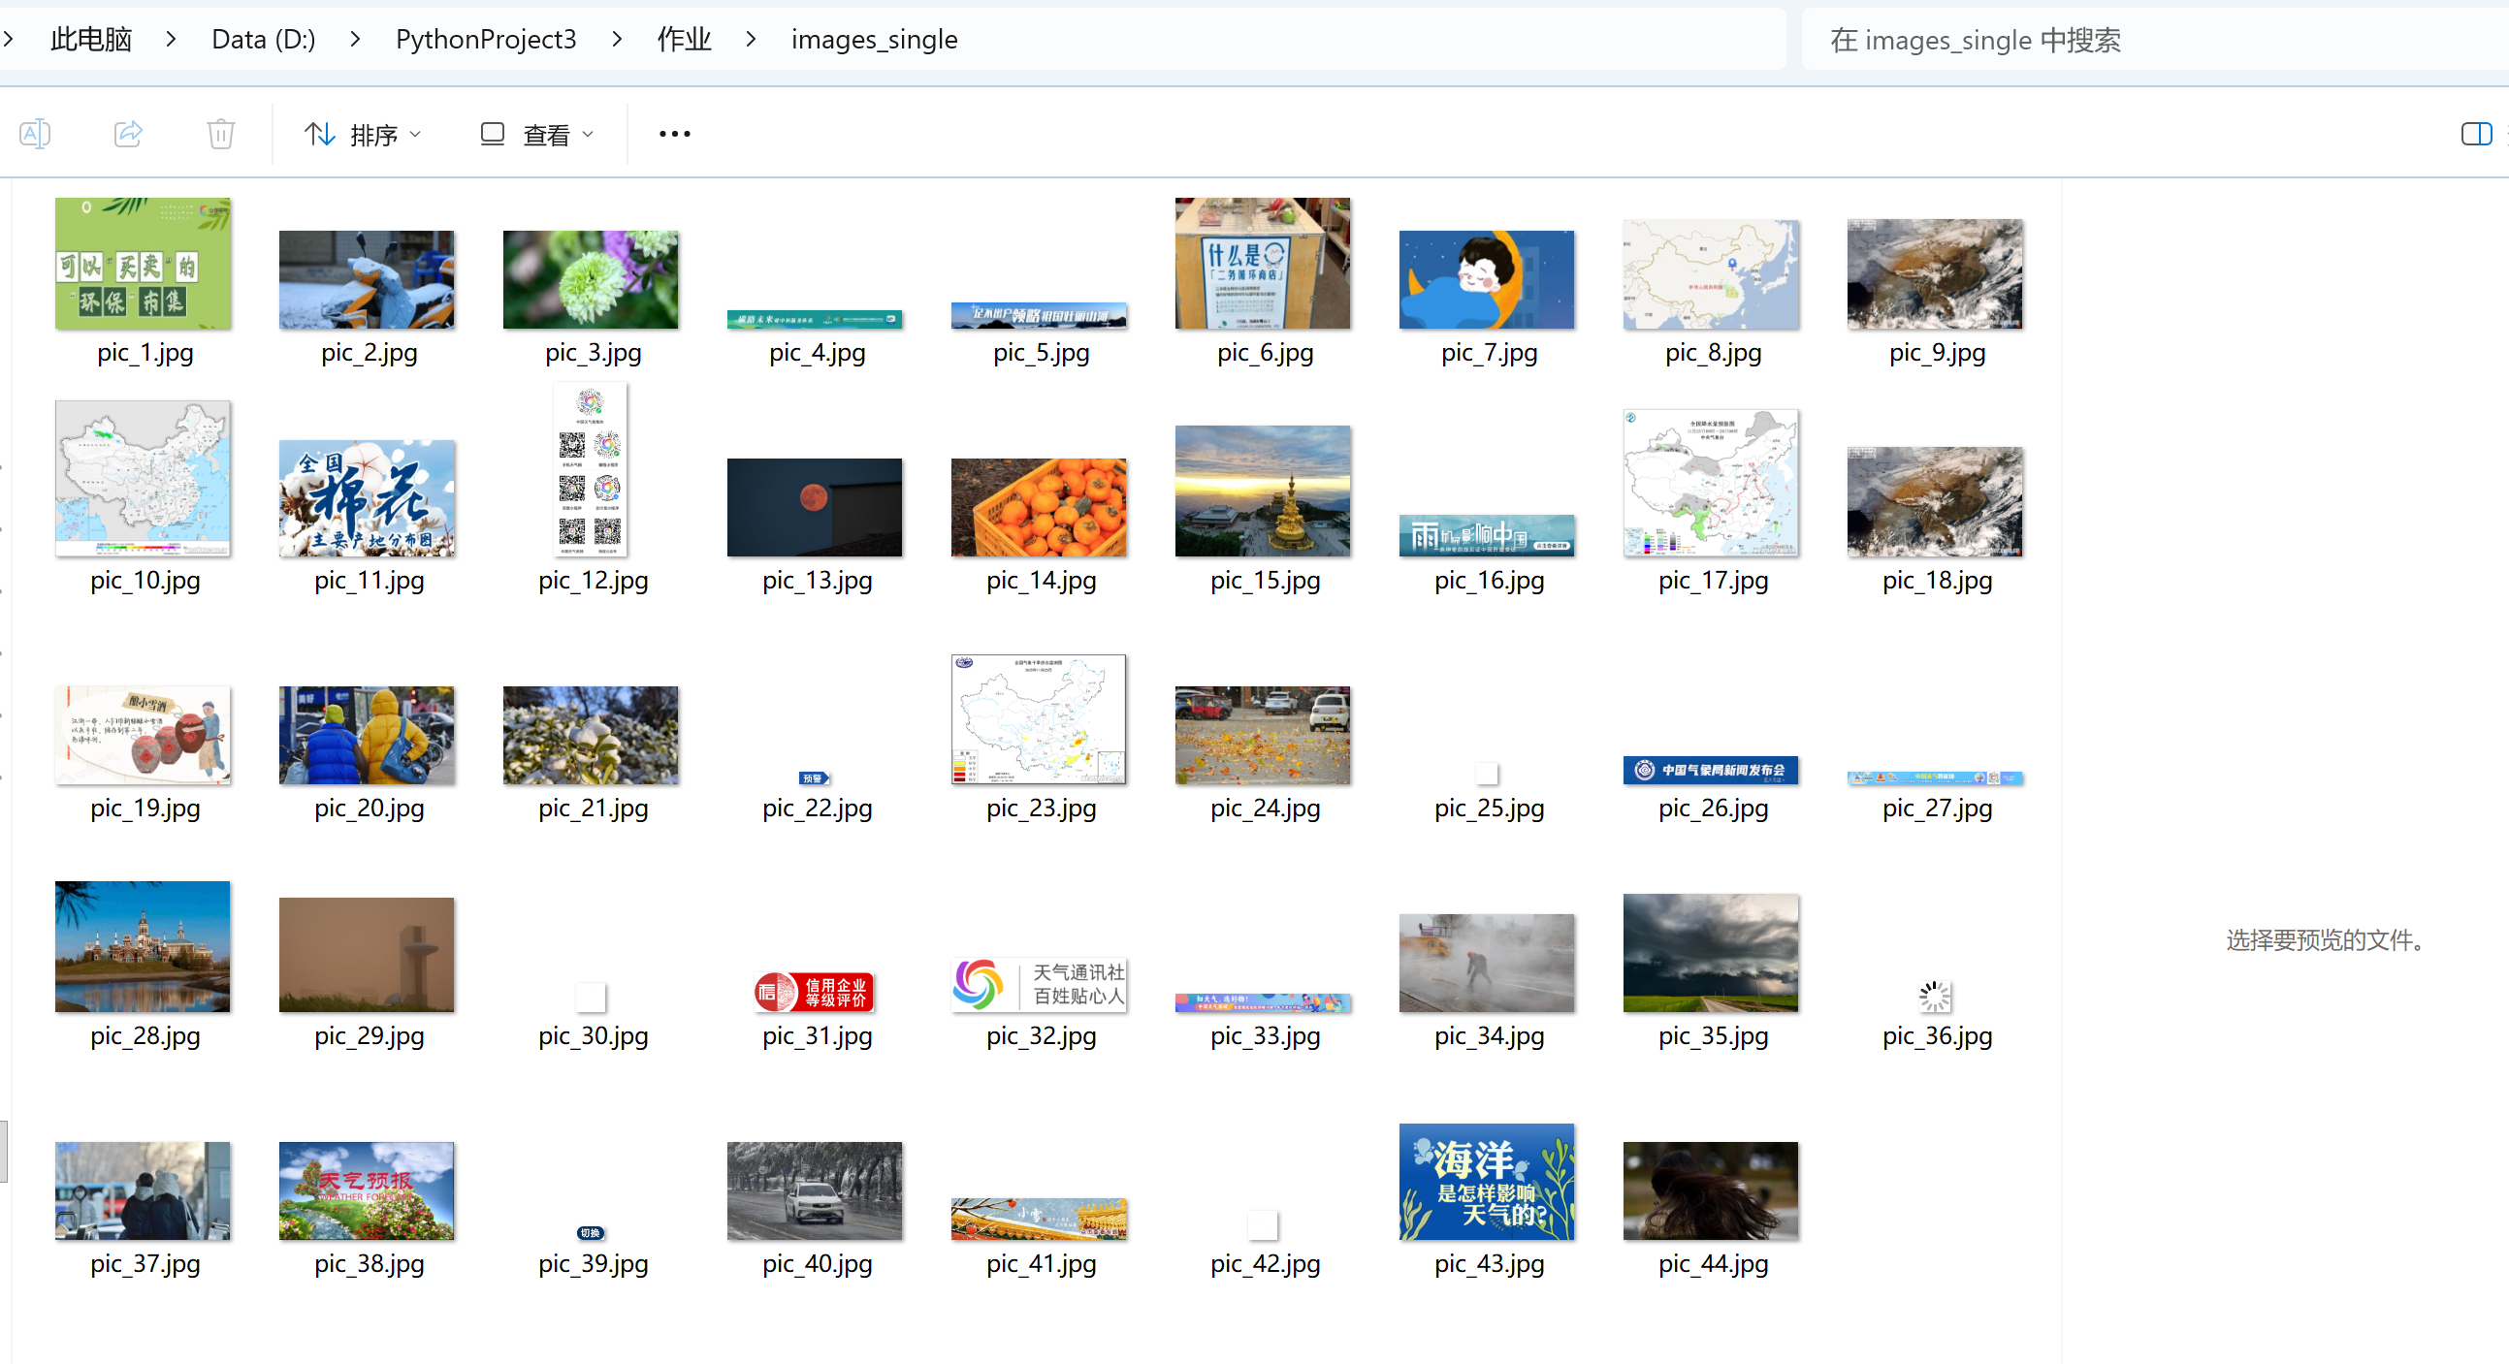Screen dimensions: 2509x1364
Task: Select the pic_36.jpg loading thumbnail
Action: [1934, 996]
